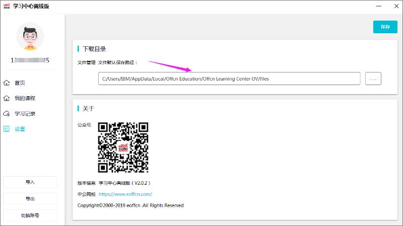This screenshot has width=403, height=226.
Task: Select 学习记录 in the sidebar
Action: pos(25,114)
